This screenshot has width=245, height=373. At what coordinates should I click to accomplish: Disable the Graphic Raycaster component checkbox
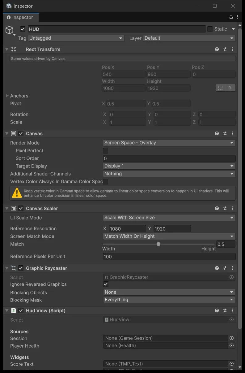tap(21, 268)
